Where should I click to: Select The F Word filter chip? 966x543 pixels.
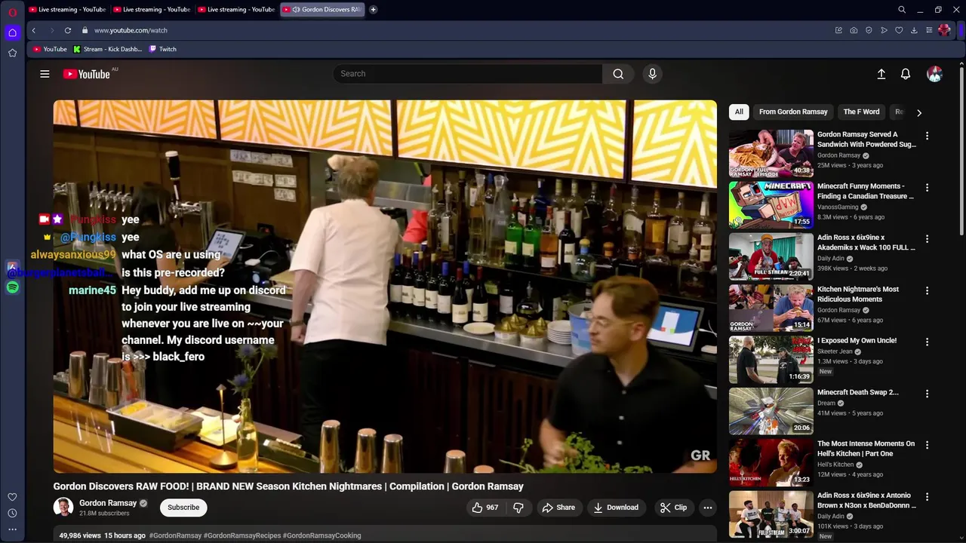pos(861,112)
